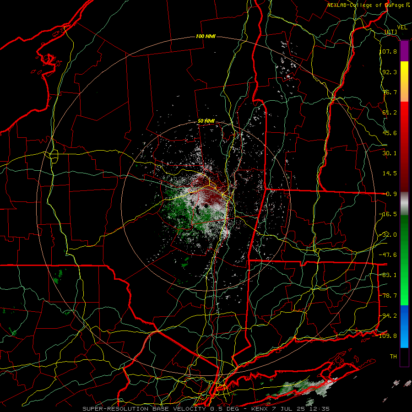
Task: Click the NEXLAB-College of DuPage credit text
Action: click(369, 5)
